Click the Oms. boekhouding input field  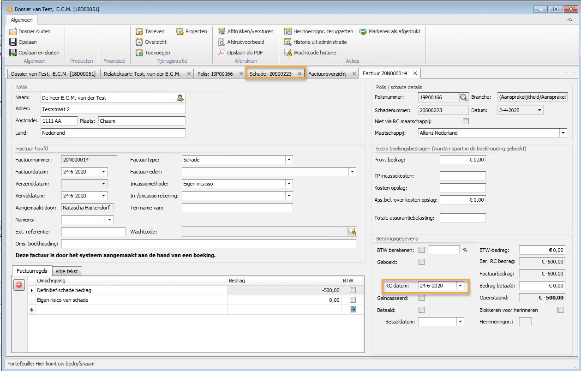pyautogui.click(x=209, y=244)
